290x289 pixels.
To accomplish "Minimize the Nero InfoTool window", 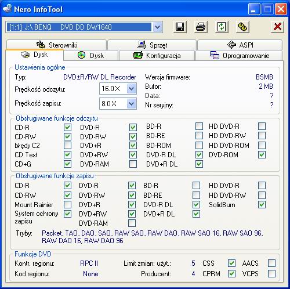I will (254, 9).
